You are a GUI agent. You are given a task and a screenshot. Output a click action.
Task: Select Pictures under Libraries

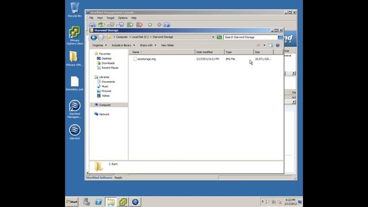click(x=104, y=91)
